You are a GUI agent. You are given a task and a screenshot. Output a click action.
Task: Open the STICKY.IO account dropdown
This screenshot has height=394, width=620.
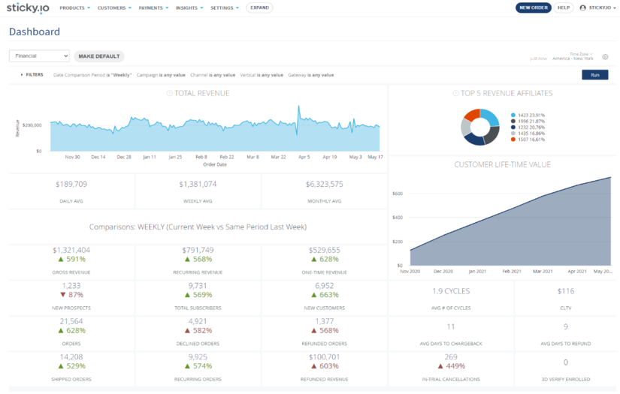pyautogui.click(x=598, y=8)
